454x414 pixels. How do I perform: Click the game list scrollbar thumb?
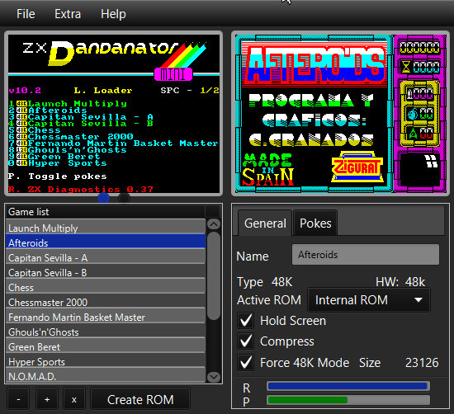214,275
